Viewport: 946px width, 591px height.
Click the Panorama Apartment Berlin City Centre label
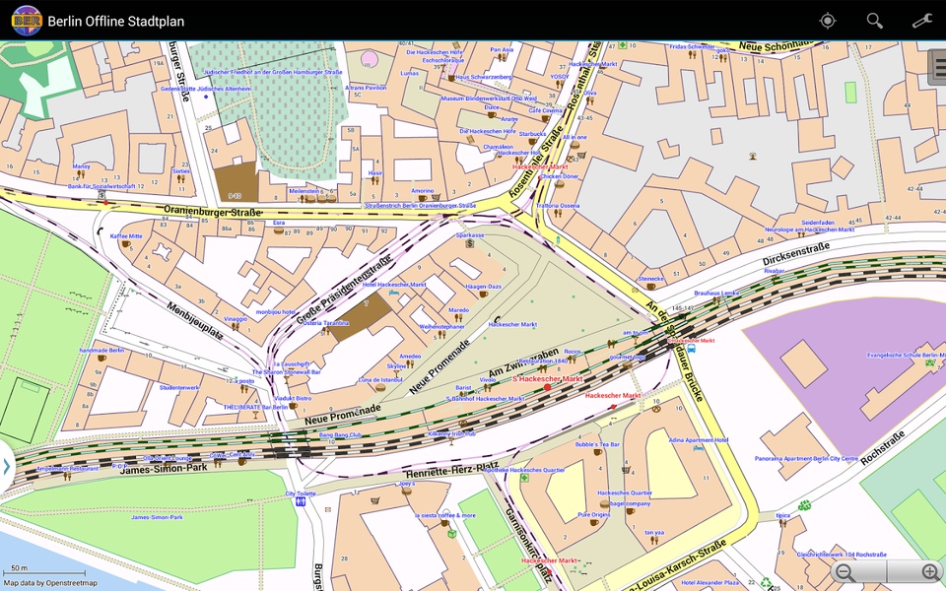click(806, 459)
